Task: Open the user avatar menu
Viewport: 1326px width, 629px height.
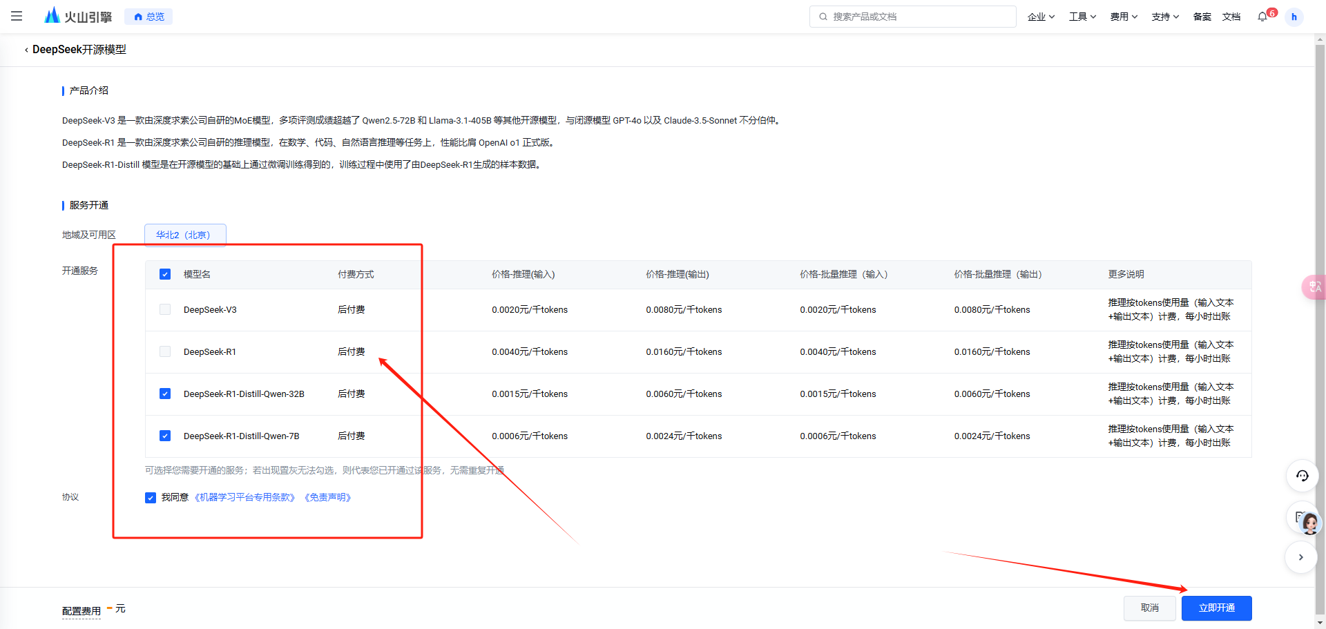Action: (x=1294, y=17)
